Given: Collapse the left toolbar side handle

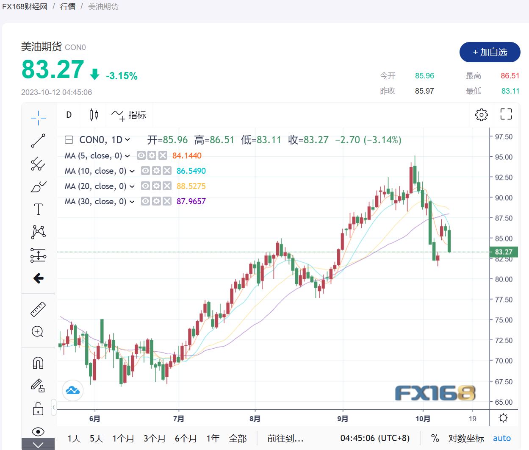Looking at the screenshot, I should (53, 408).
